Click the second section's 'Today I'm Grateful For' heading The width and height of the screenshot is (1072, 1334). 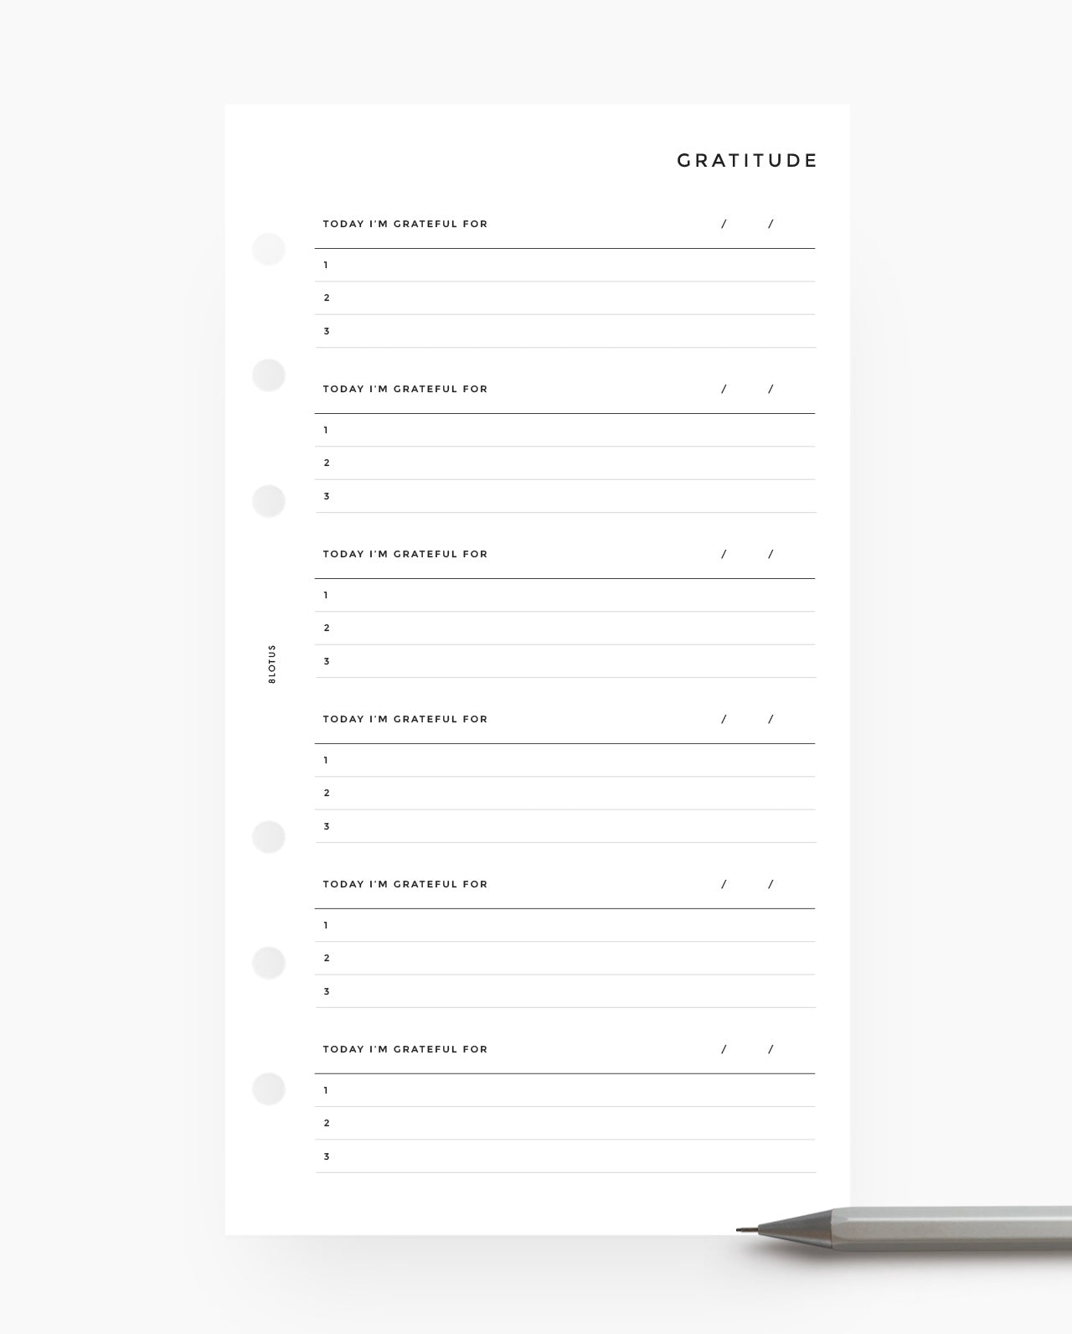[405, 389]
